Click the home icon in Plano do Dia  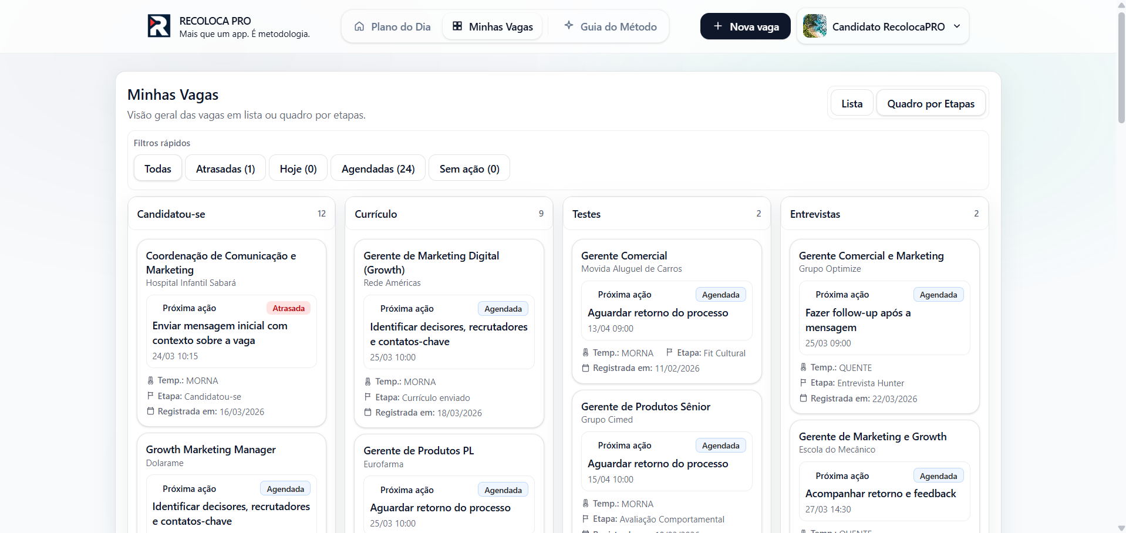[359, 26]
